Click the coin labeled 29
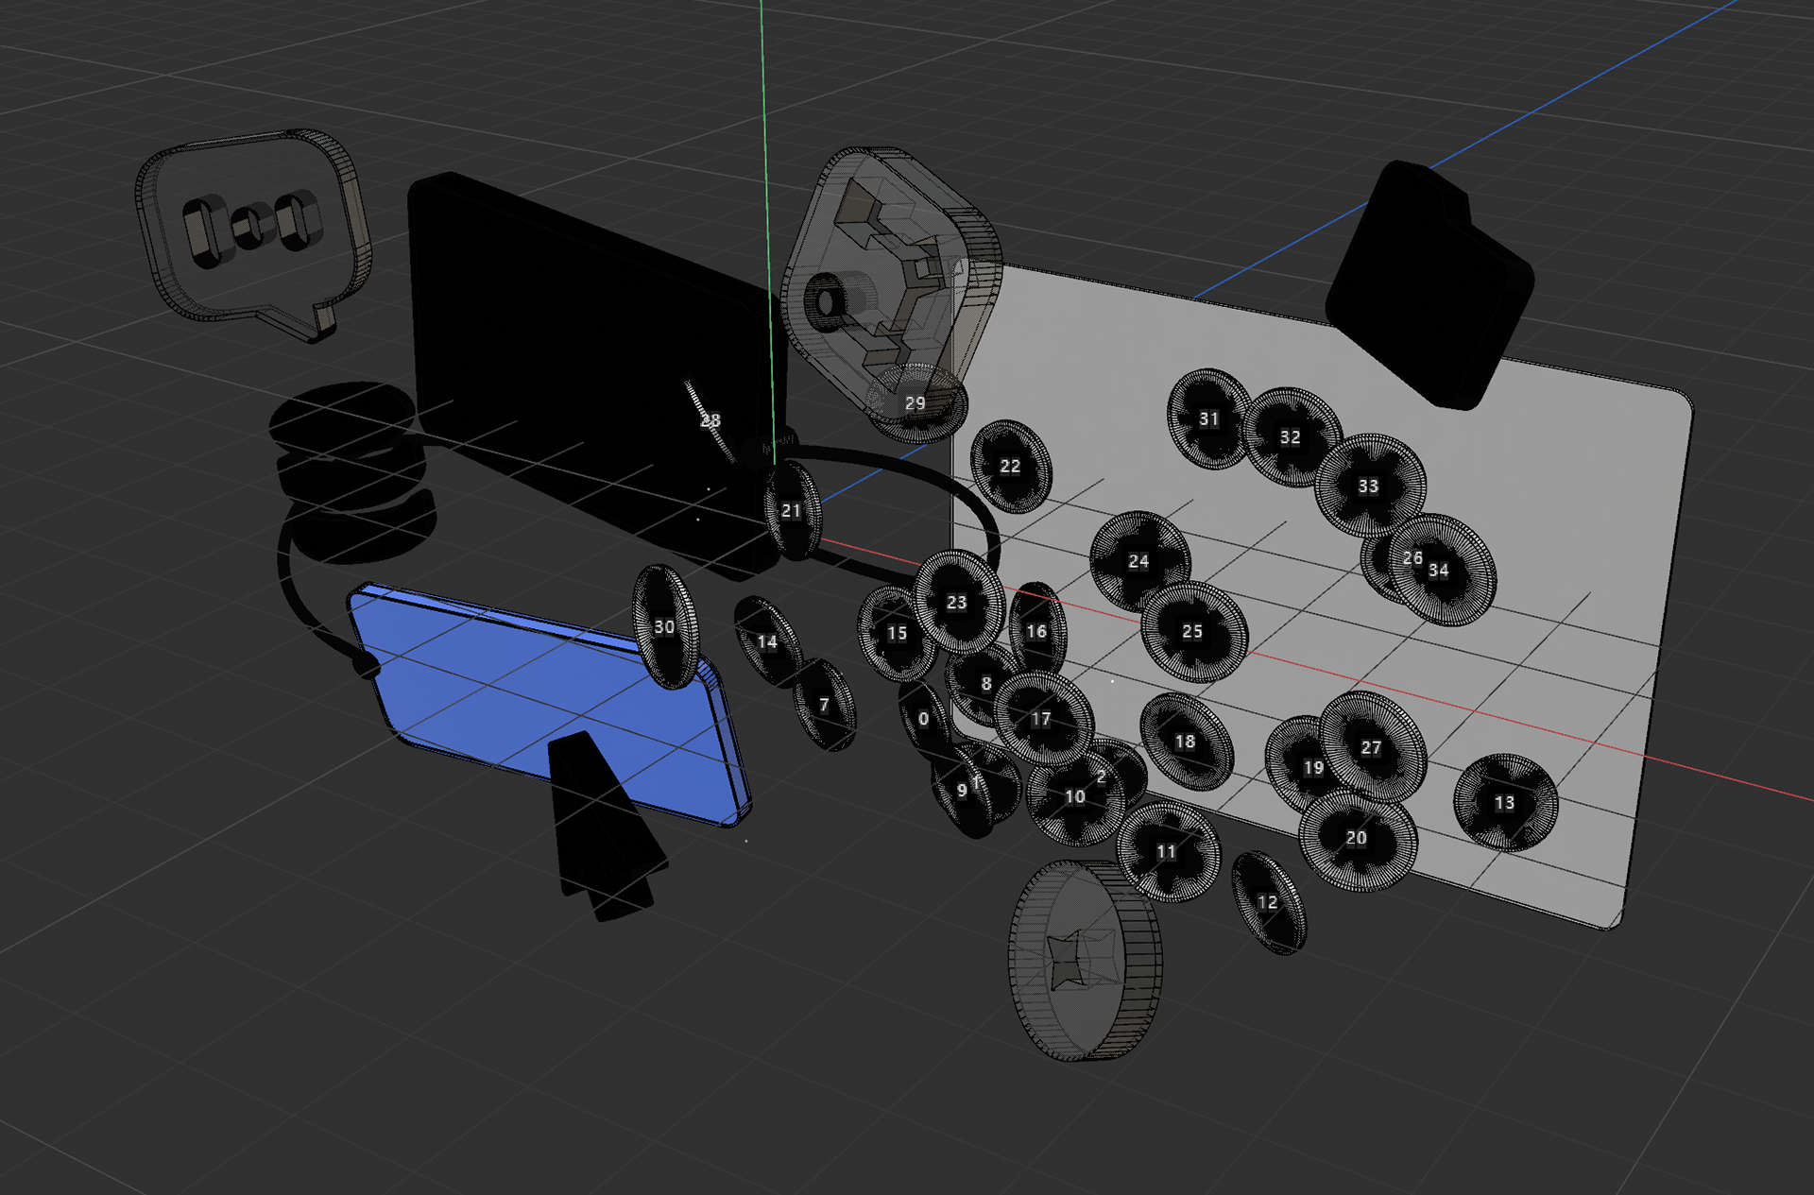 [x=916, y=404]
